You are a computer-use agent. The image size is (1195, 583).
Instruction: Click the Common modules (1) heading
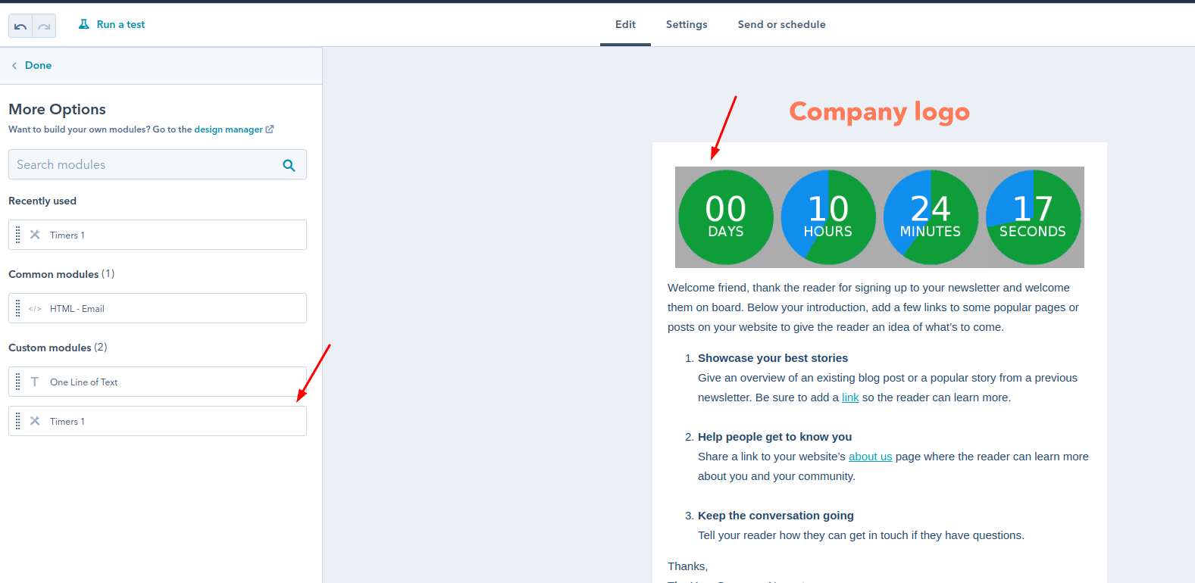click(x=61, y=274)
